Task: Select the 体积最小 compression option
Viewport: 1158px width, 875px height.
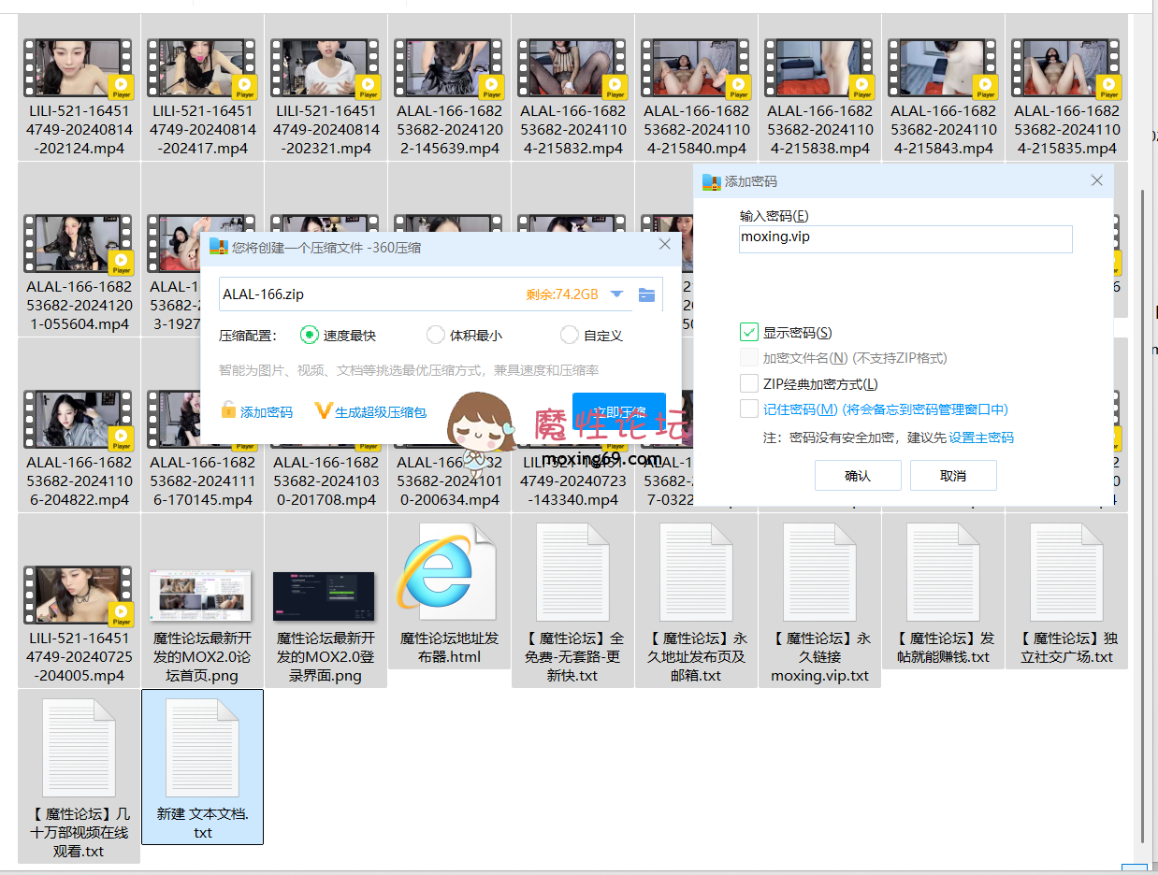Action: [x=435, y=335]
